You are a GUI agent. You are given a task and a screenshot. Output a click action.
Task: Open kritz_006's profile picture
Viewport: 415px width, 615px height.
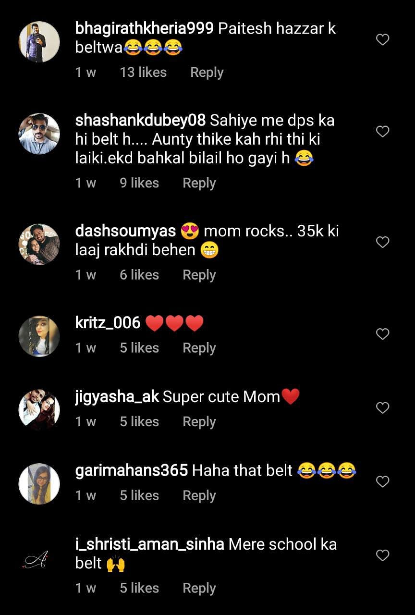39,336
